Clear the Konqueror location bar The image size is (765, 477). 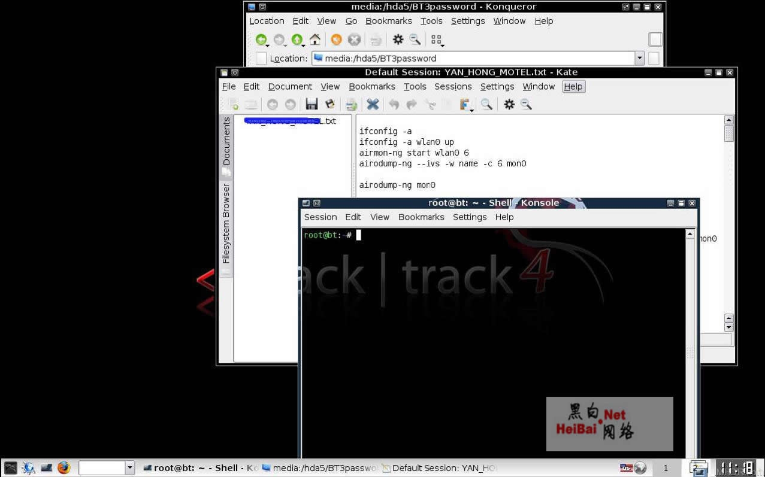click(261, 58)
